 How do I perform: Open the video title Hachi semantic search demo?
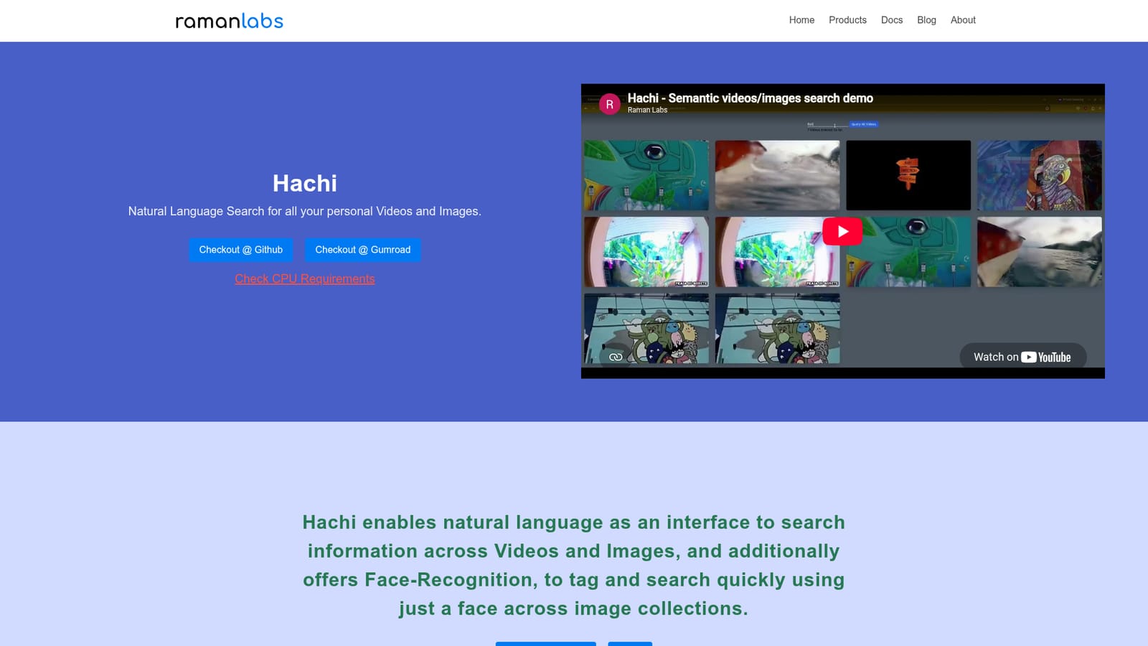(751, 98)
